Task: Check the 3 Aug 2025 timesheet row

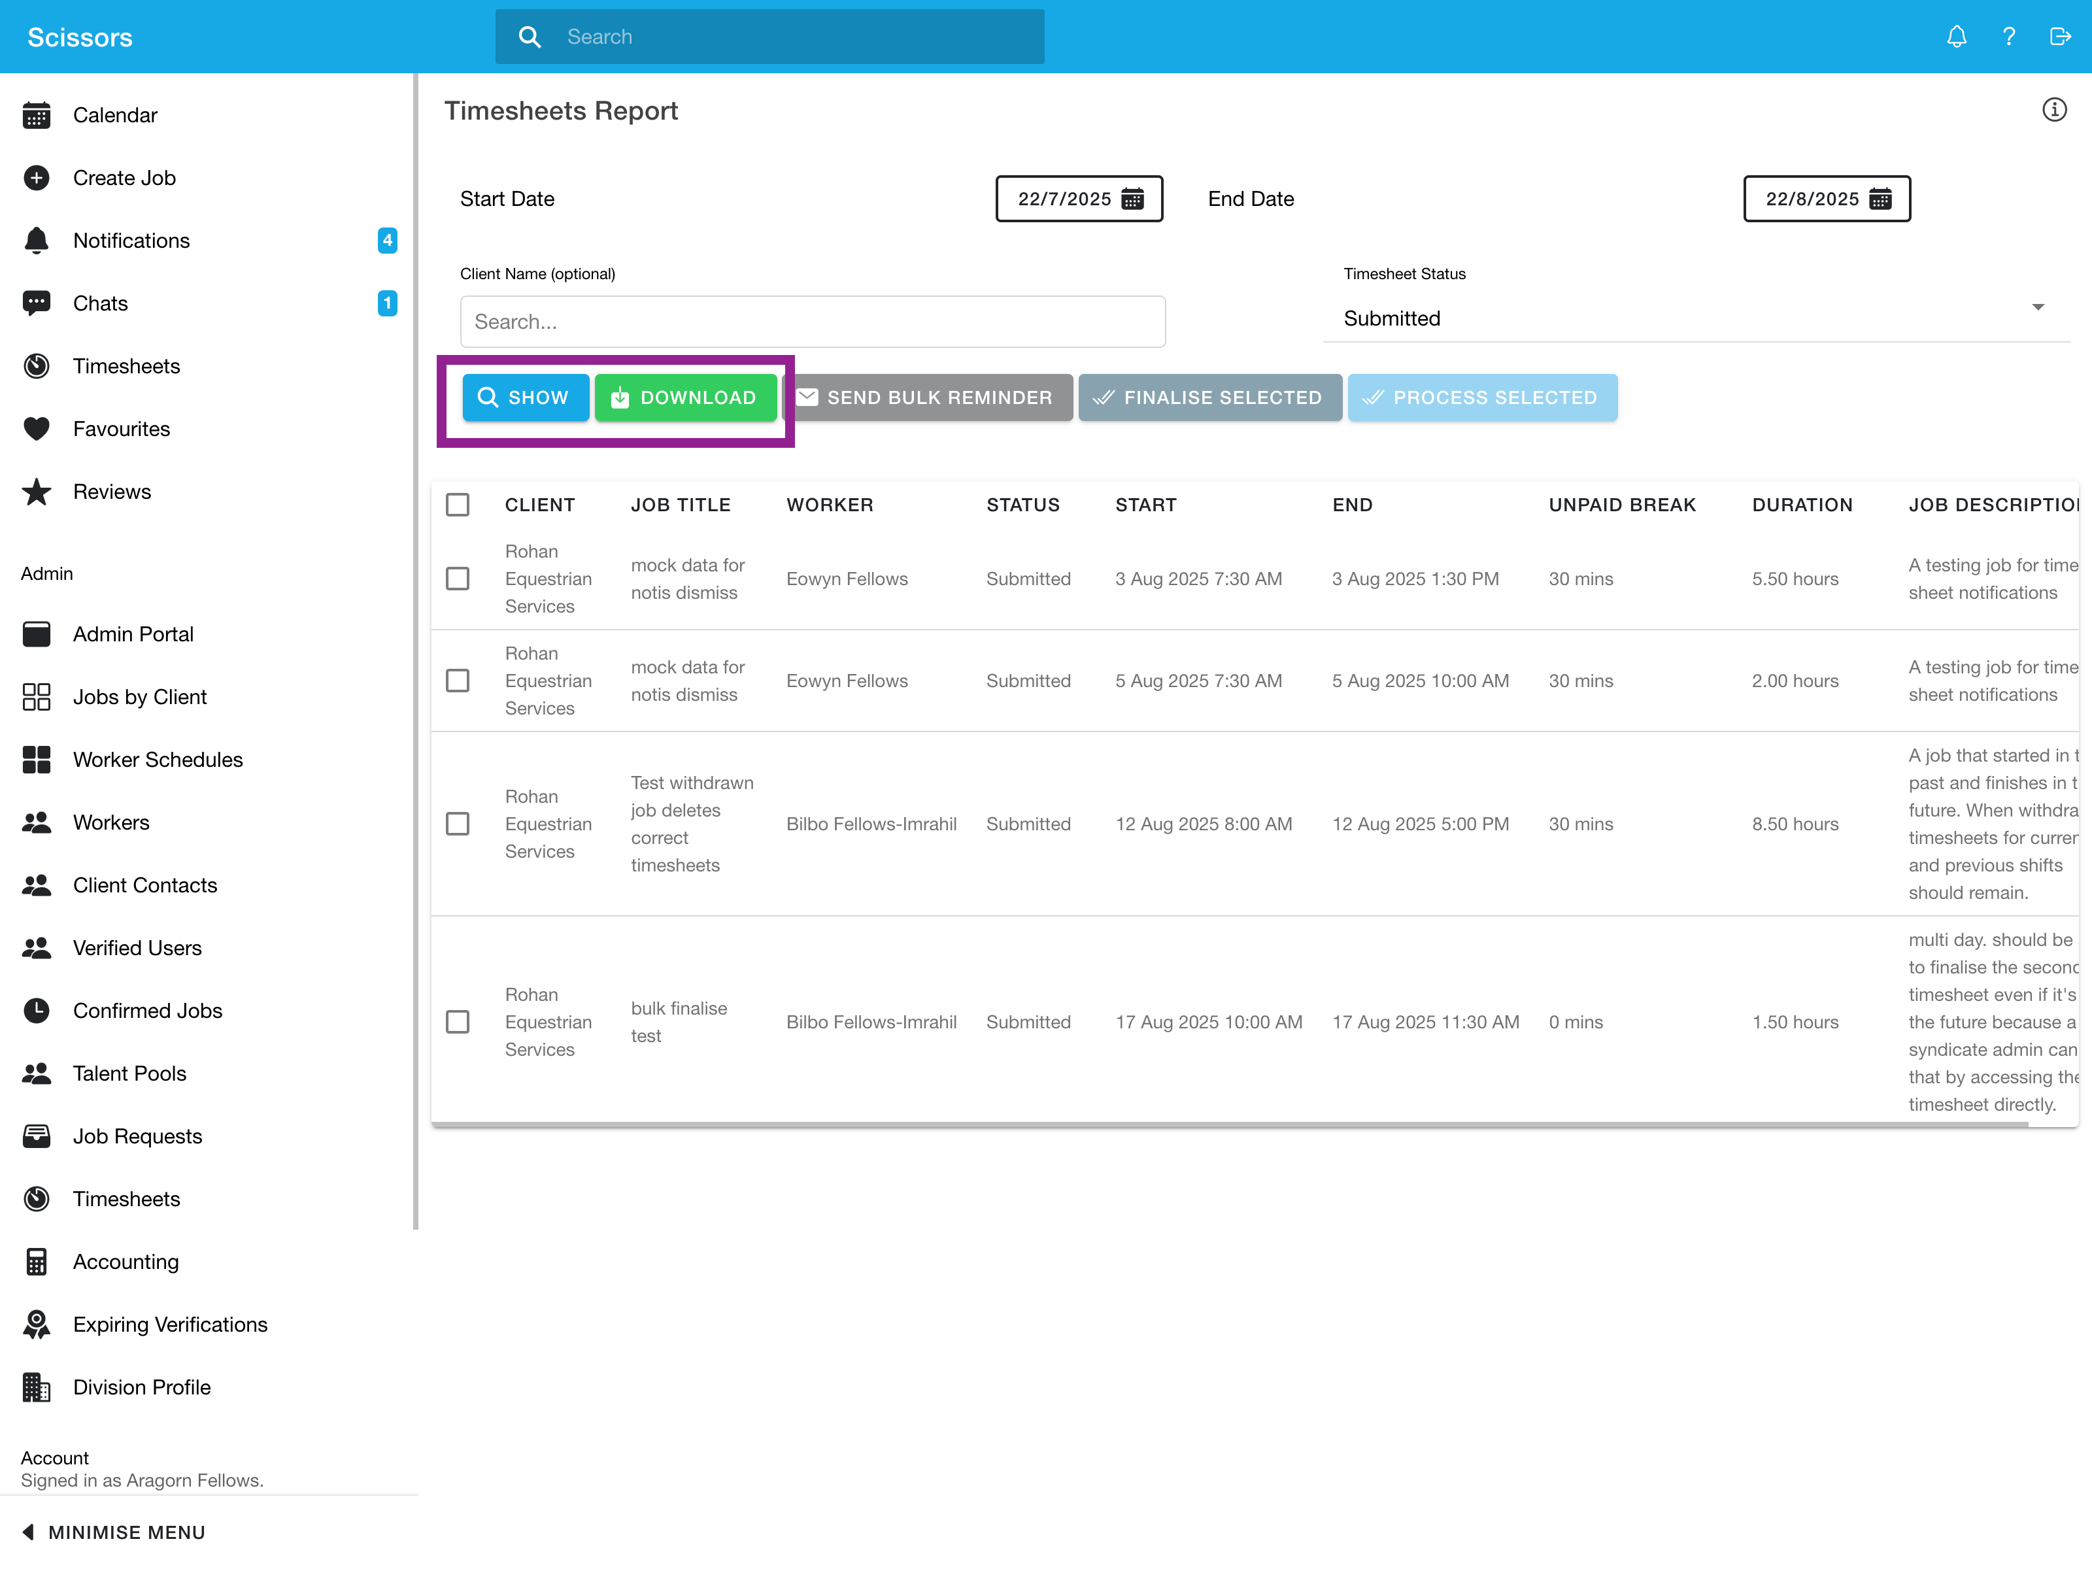Action: (x=458, y=579)
